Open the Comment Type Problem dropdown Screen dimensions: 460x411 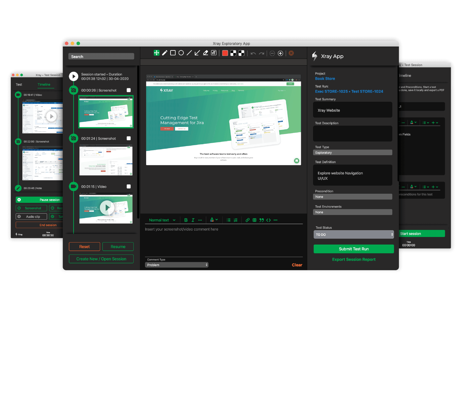177,265
